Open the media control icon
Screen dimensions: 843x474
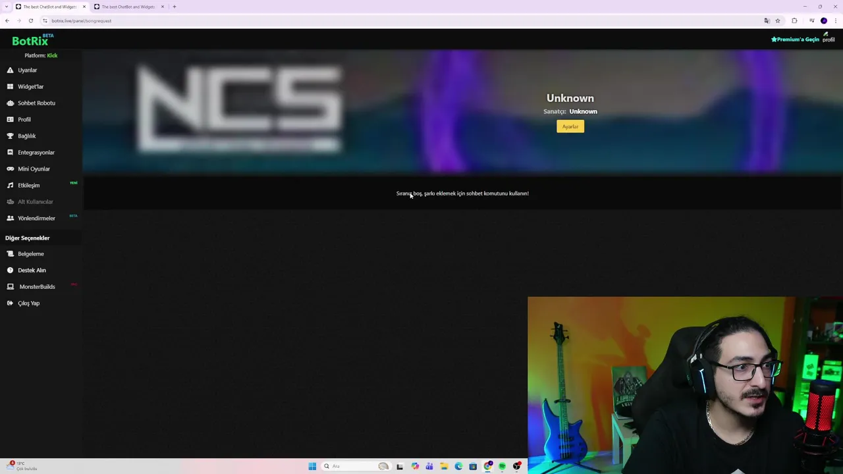pyautogui.click(x=812, y=20)
